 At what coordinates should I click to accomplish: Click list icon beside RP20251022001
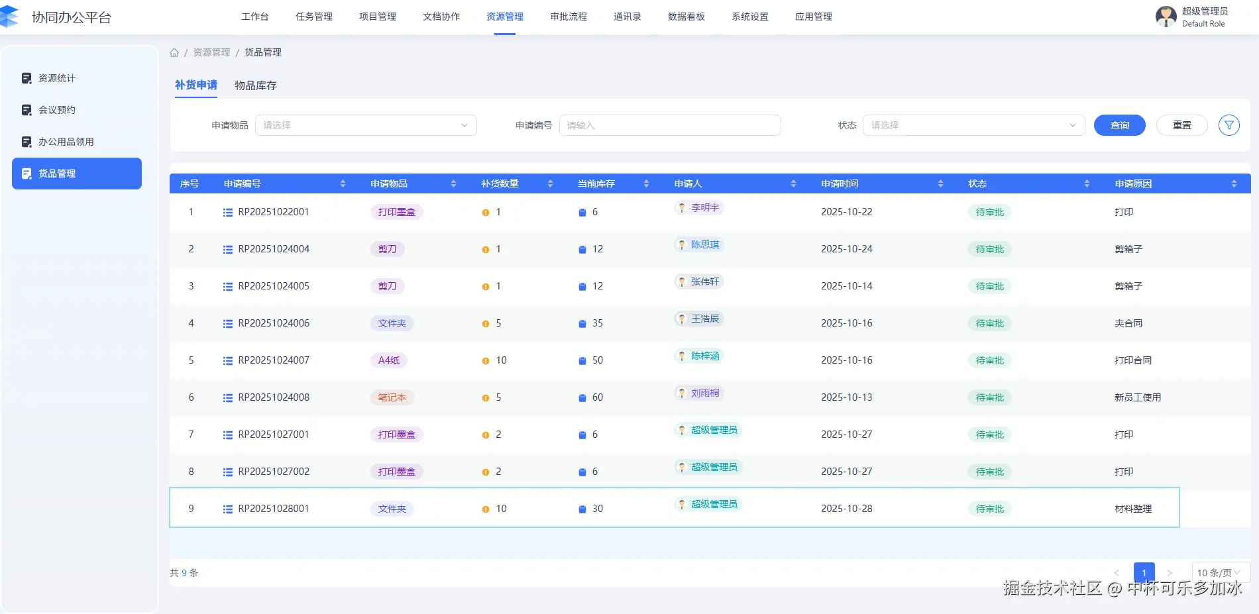point(228,213)
